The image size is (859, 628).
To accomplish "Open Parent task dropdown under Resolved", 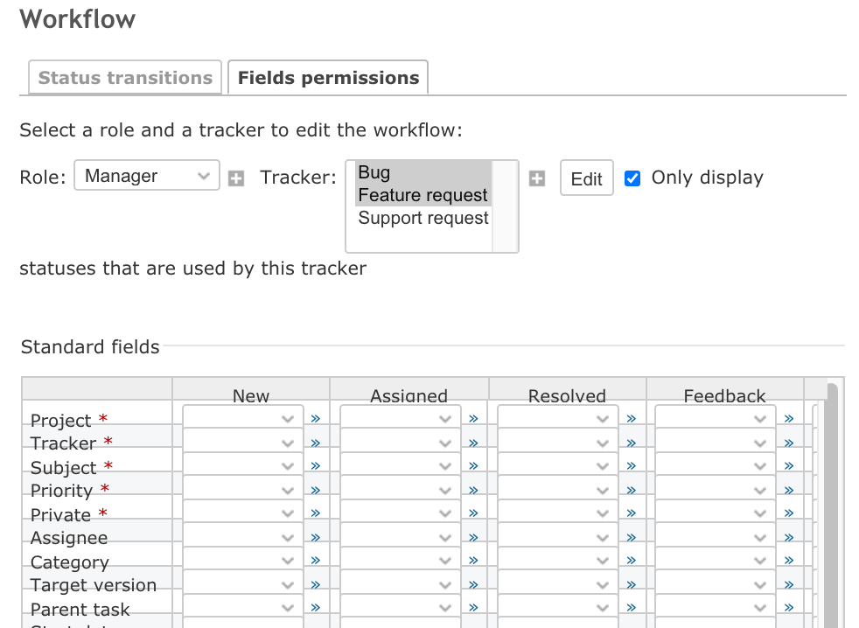I will [558, 607].
